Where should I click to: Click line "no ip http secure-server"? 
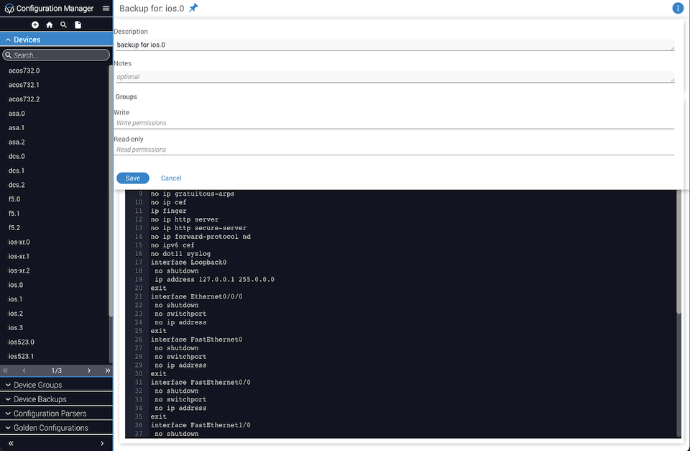[198, 228]
